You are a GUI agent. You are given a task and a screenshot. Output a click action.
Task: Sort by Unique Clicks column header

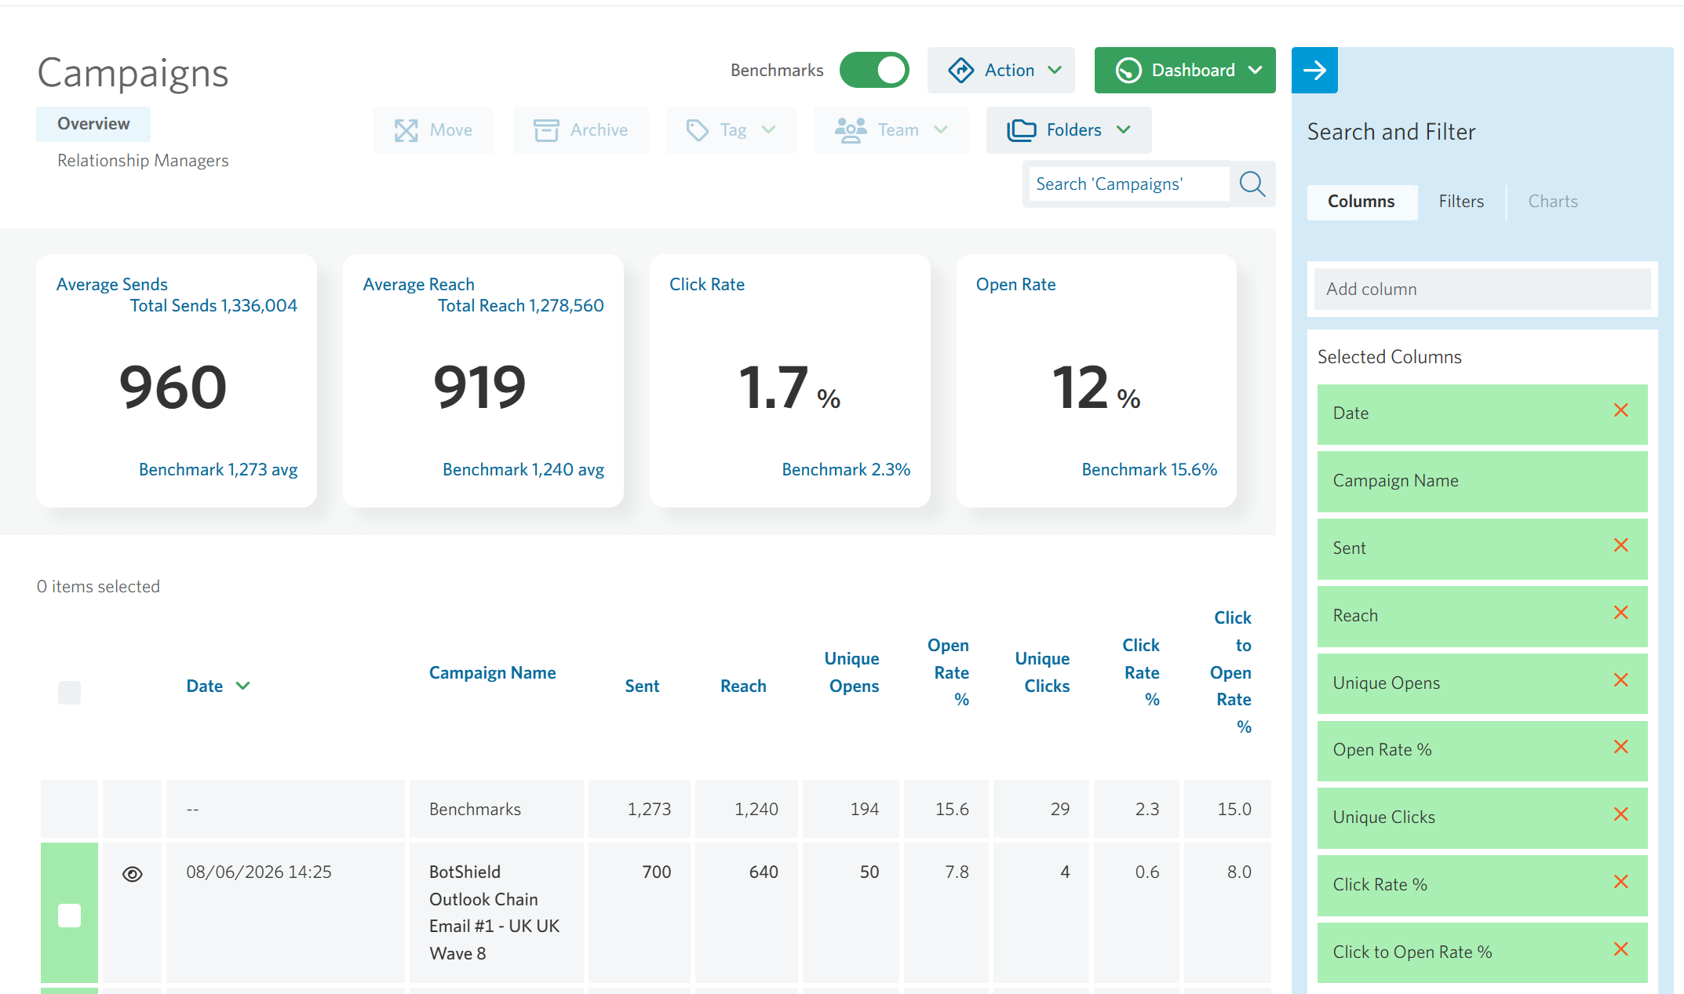[1043, 672]
